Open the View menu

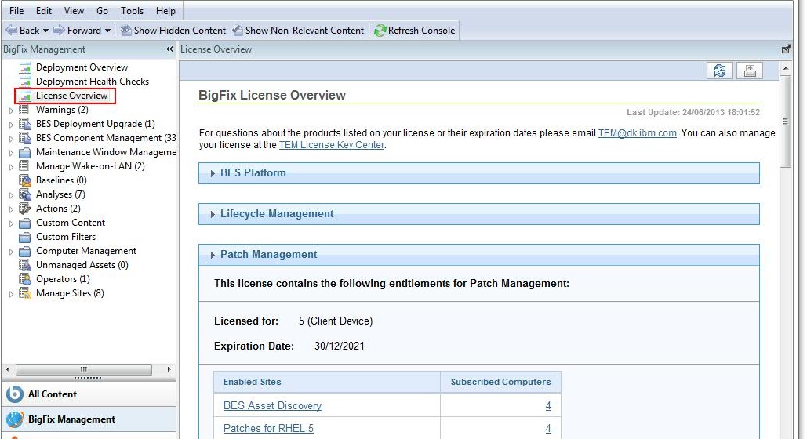tap(74, 11)
